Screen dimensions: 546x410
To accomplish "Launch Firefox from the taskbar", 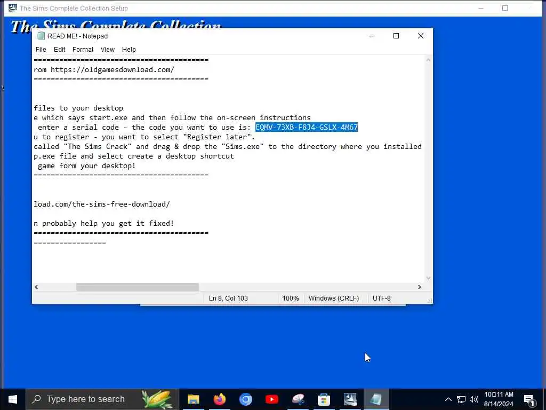I will pyautogui.click(x=219, y=399).
